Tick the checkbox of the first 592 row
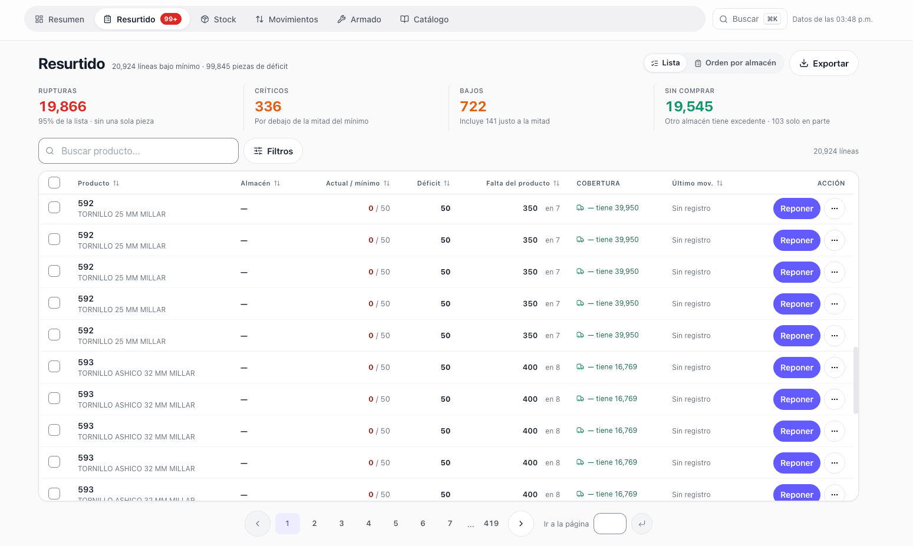The image size is (913, 546). [54, 207]
